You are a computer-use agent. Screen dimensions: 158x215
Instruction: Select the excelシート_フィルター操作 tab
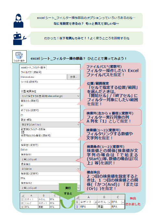tap(33, 67)
